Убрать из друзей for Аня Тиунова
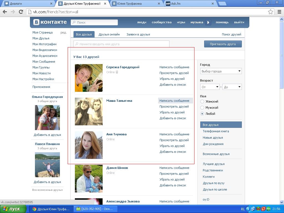 coord(172,146)
